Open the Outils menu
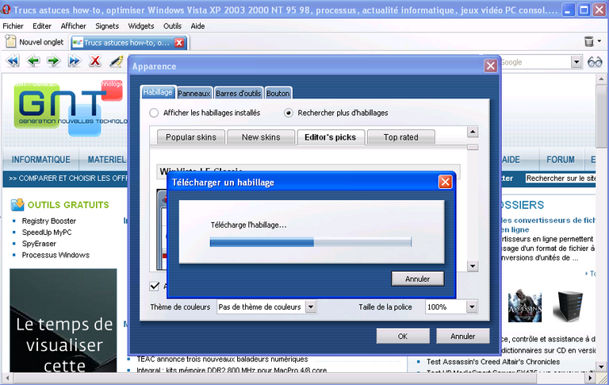This screenshot has height=385, width=609. tap(172, 26)
